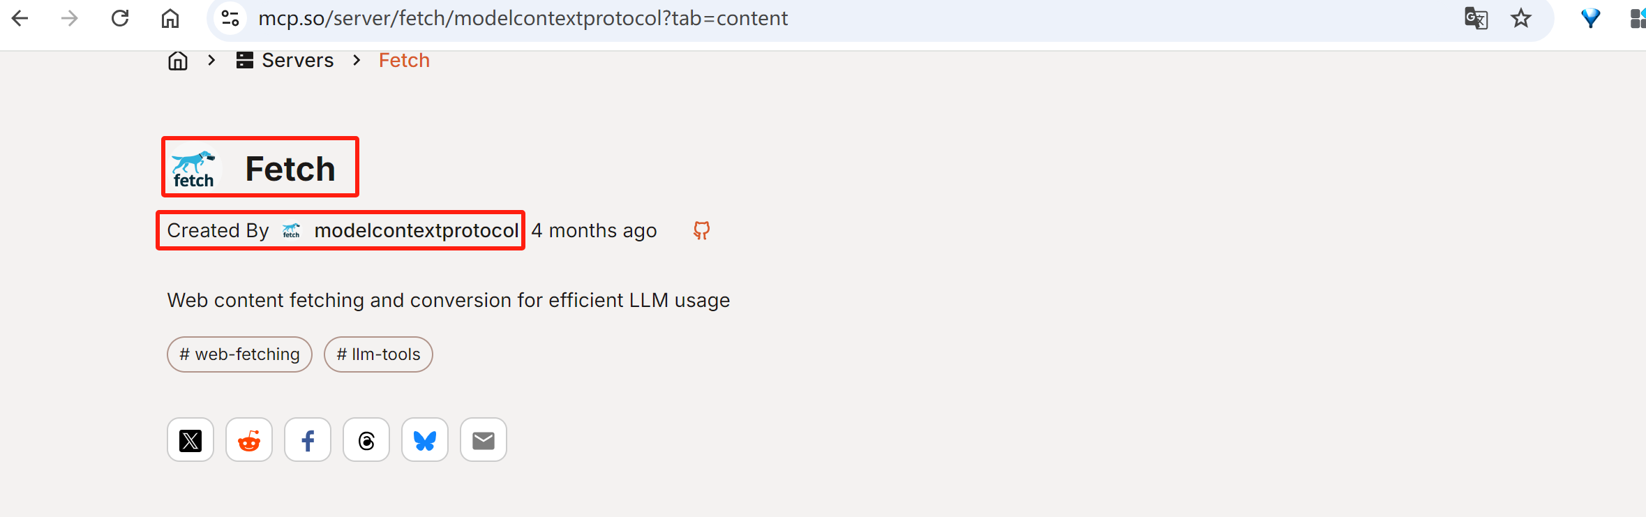The width and height of the screenshot is (1646, 517).
Task: Share on X (Twitter)
Action: pos(190,440)
